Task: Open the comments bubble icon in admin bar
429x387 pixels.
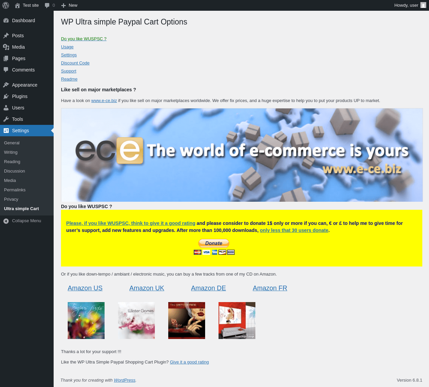Action: [x=47, y=5]
